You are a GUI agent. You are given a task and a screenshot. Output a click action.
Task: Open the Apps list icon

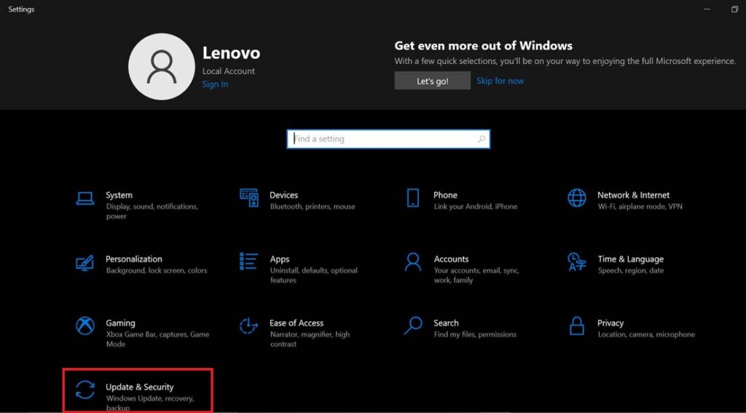coord(249,262)
